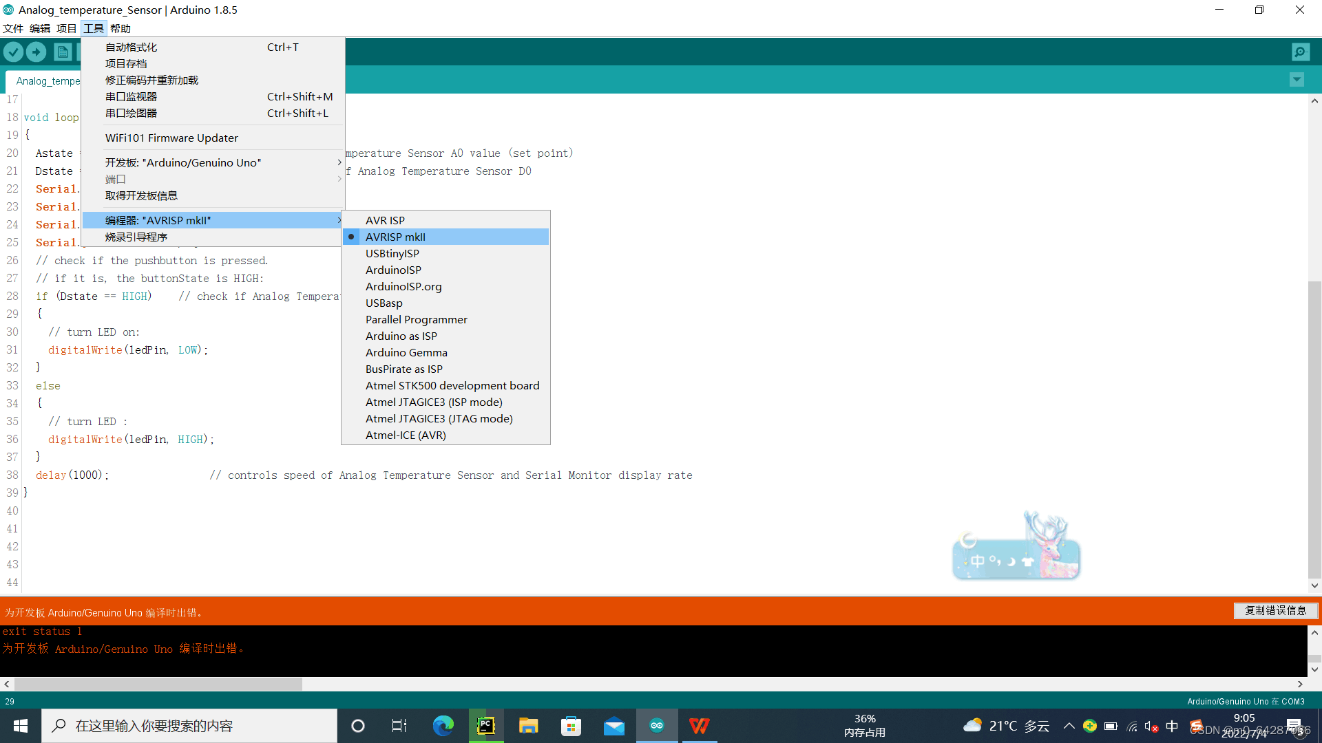Image resolution: width=1322 pixels, height=743 pixels.
Task: Click the Upload arrow toolbar icon
Action: pyautogui.click(x=36, y=52)
